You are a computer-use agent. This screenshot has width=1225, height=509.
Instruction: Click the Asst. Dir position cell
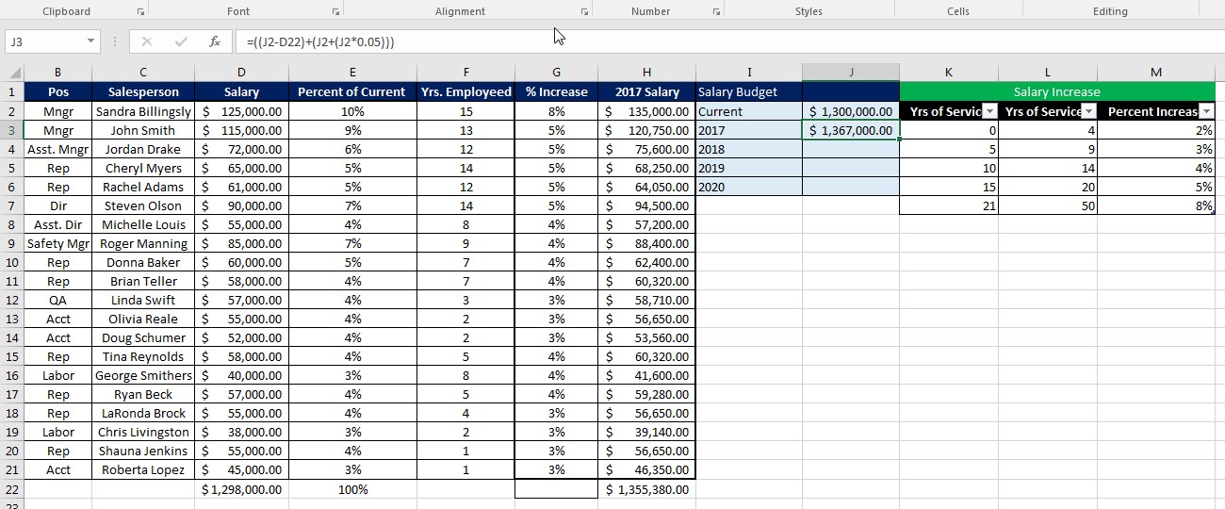click(x=57, y=224)
